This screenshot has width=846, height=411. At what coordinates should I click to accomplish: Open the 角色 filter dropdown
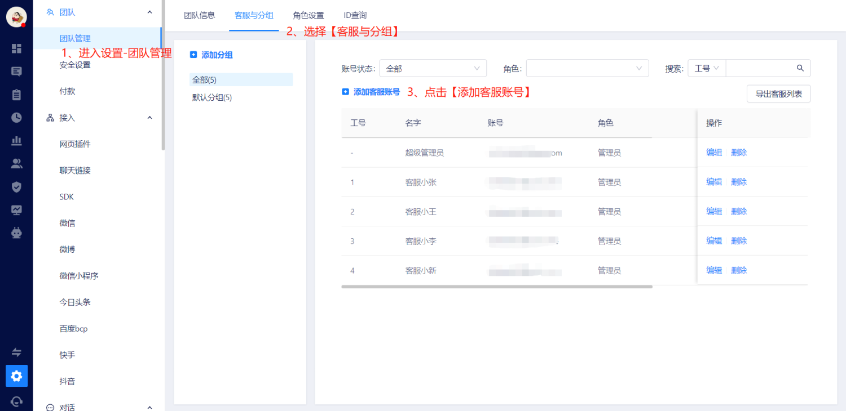pos(588,68)
